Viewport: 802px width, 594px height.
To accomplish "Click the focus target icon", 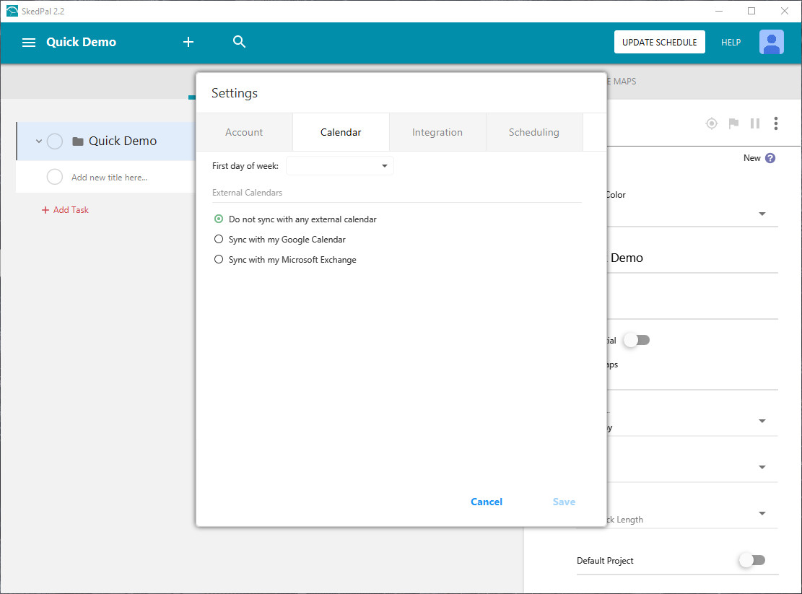I will (x=712, y=123).
